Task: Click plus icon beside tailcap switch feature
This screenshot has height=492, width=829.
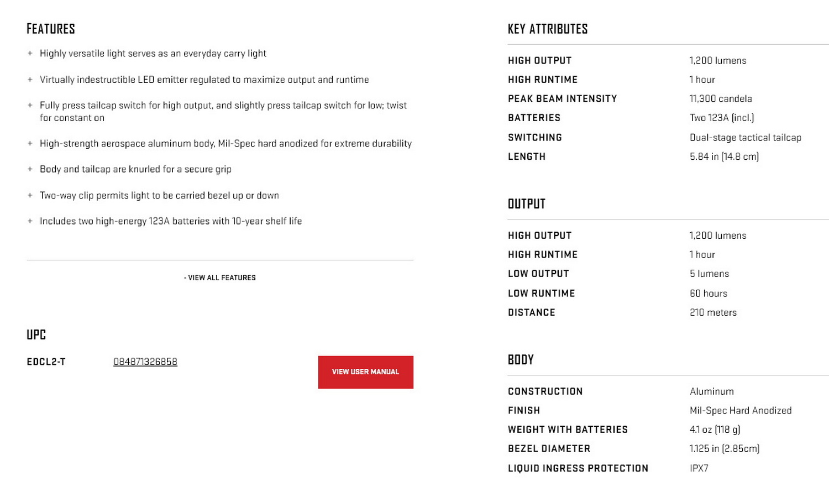Action: [x=30, y=105]
